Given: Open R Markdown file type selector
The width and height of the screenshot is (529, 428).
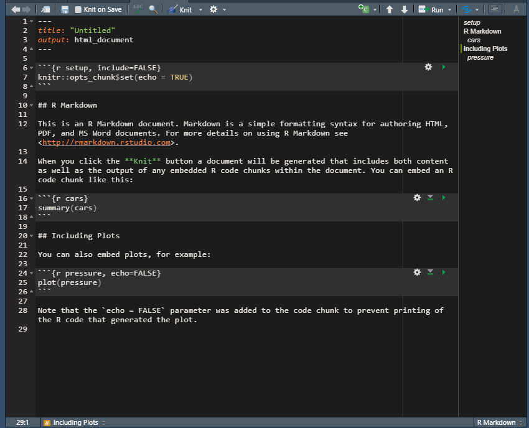Looking at the screenshot, I should tap(499, 422).
